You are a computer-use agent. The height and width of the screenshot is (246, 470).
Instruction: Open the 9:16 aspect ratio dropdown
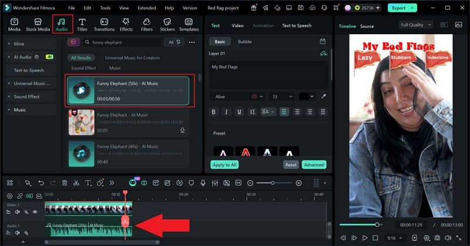pos(394,238)
